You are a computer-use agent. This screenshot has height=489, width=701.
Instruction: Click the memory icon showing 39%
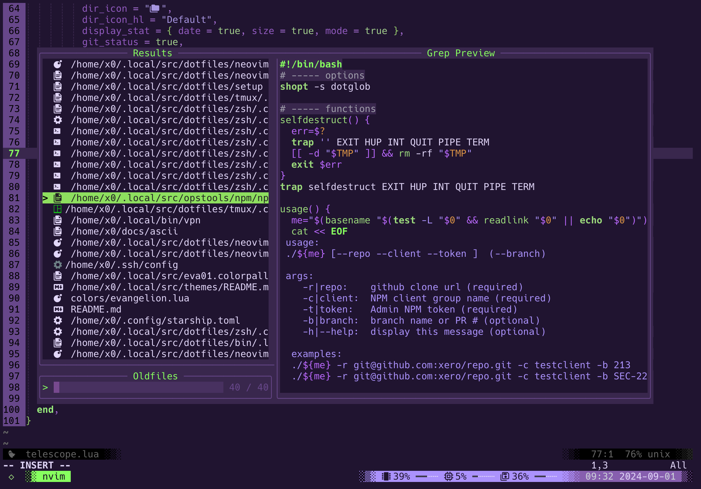(x=386, y=476)
